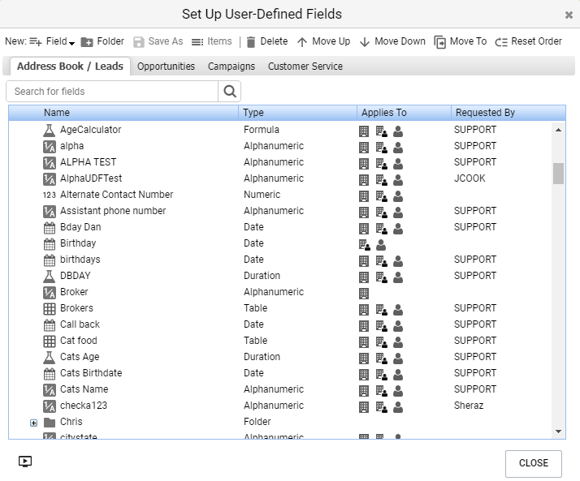Image resolution: width=580 pixels, height=481 pixels.
Task: Click the flask icon beside AgeCalculator
Action: (x=49, y=130)
